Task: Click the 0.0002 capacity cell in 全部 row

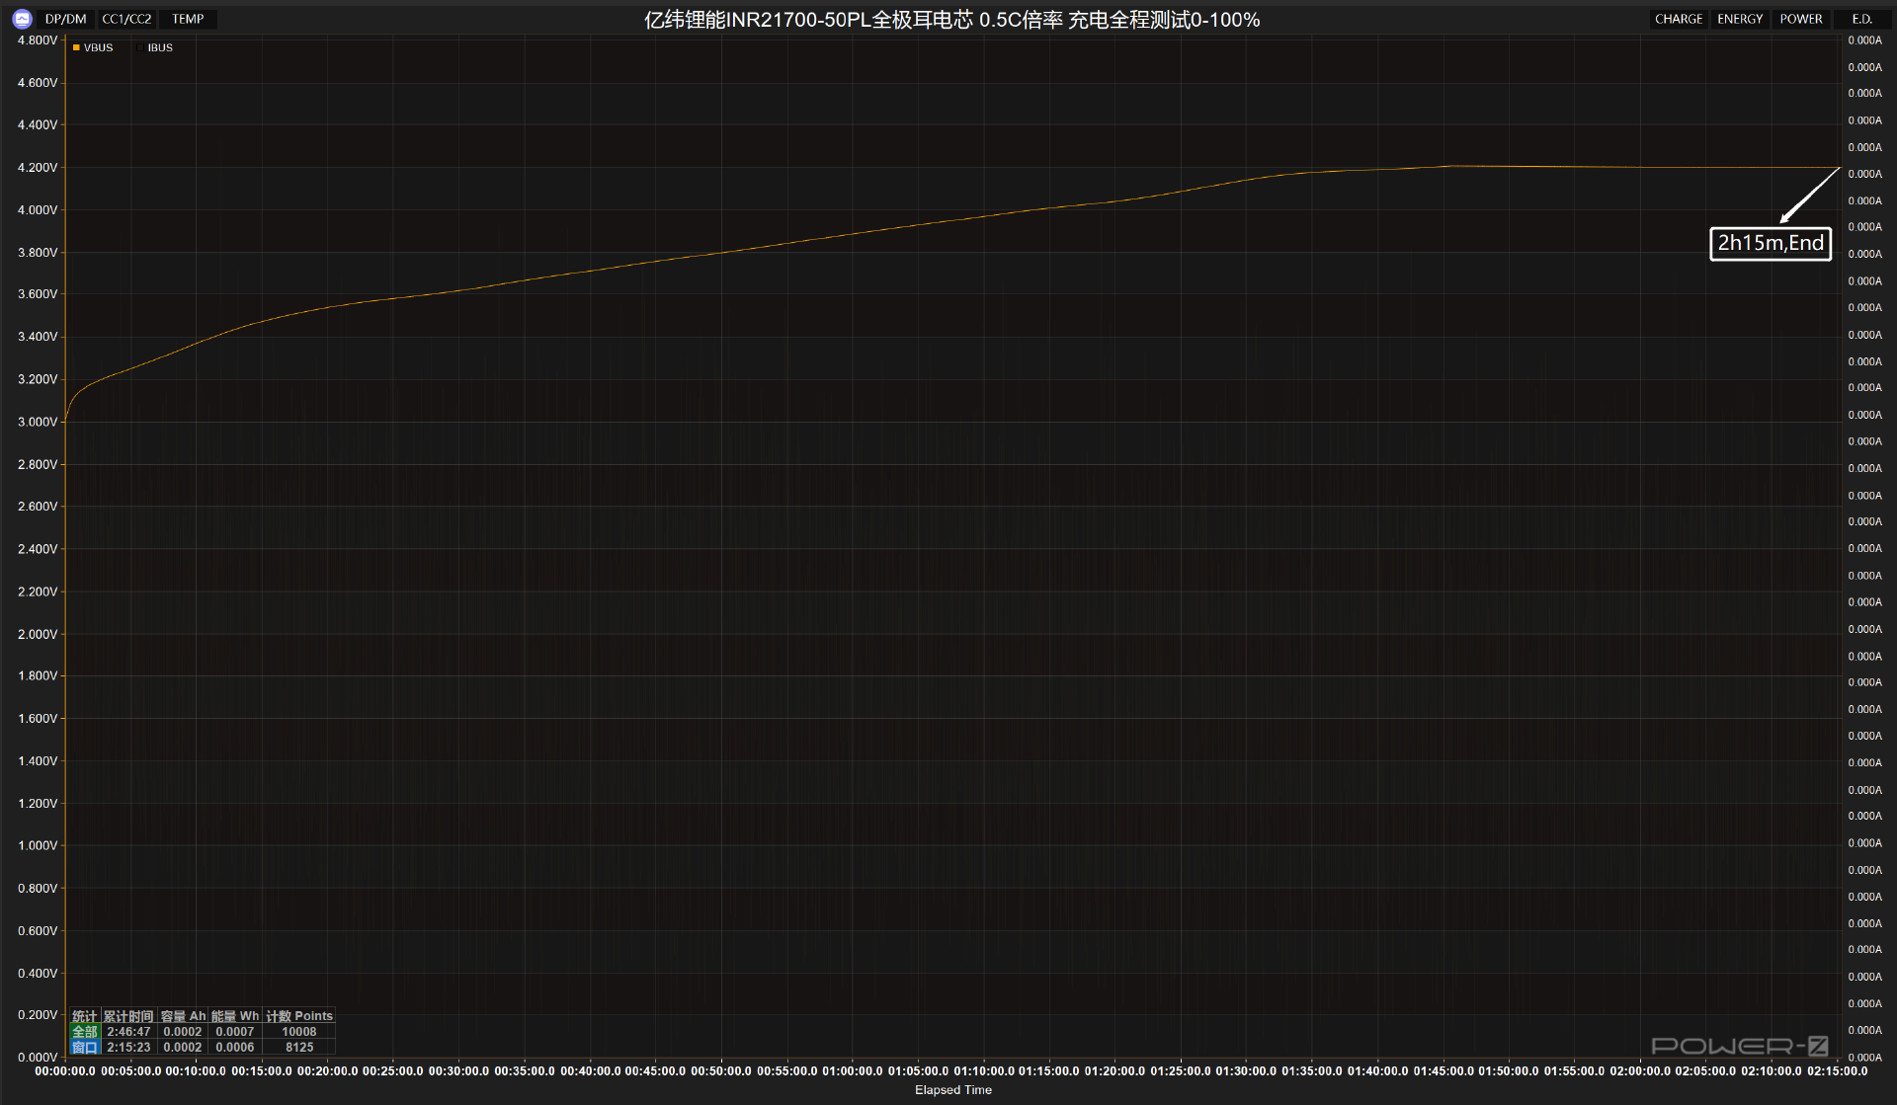Action: [x=183, y=1032]
